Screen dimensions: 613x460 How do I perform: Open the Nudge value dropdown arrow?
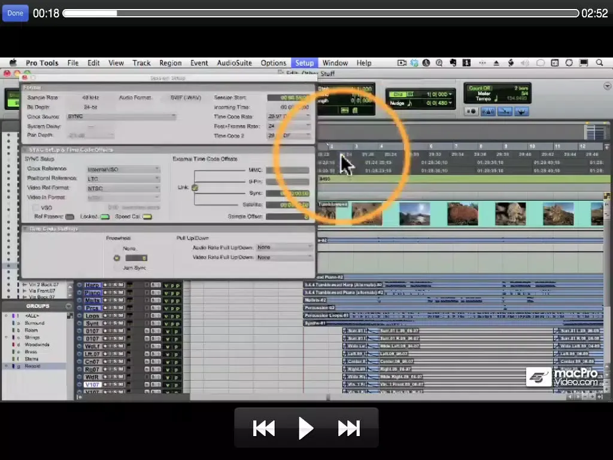point(450,103)
